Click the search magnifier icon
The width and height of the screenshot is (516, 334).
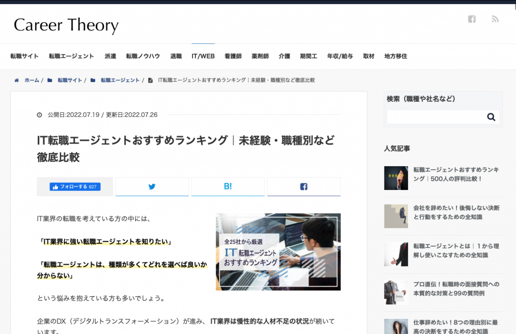pyautogui.click(x=491, y=117)
